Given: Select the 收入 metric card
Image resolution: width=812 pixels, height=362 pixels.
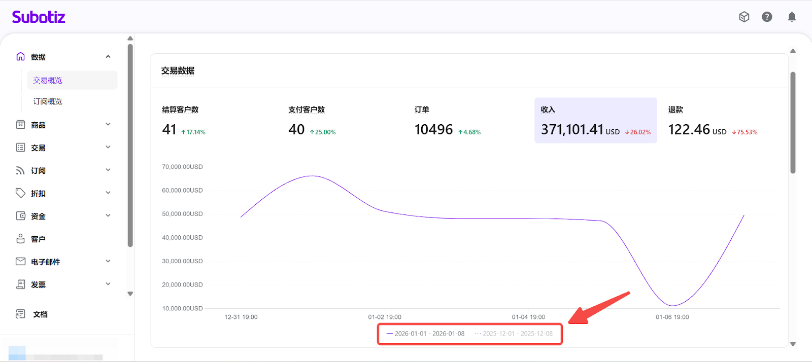Looking at the screenshot, I should [595, 121].
